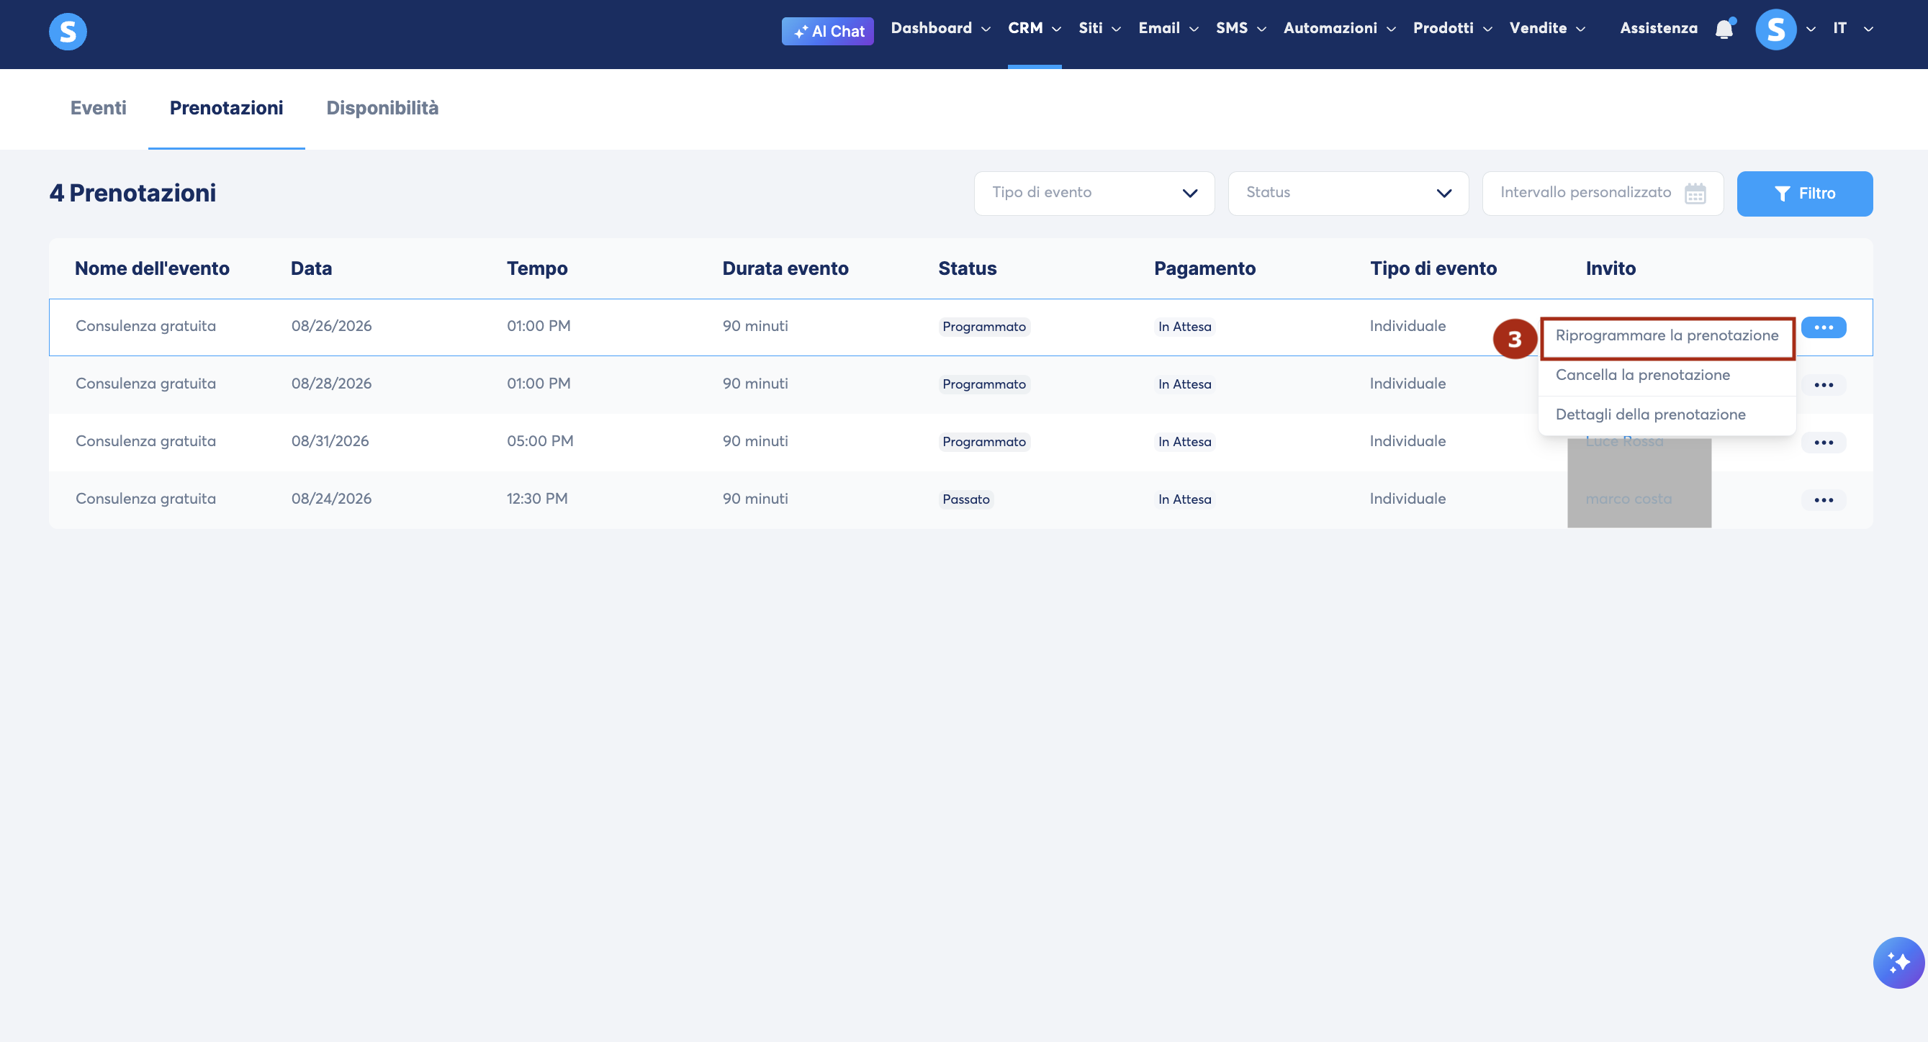Click the Durata evento column header

point(785,268)
